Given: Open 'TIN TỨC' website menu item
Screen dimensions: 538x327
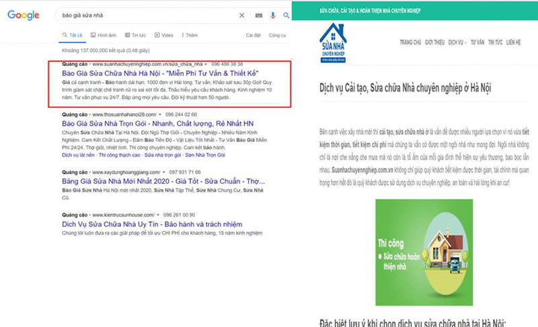Looking at the screenshot, I should coord(496,42).
